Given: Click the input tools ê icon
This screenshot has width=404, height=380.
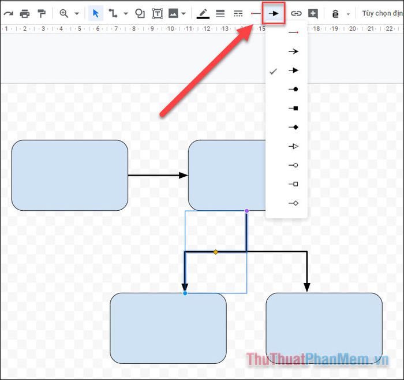Looking at the screenshot, I should (x=335, y=14).
